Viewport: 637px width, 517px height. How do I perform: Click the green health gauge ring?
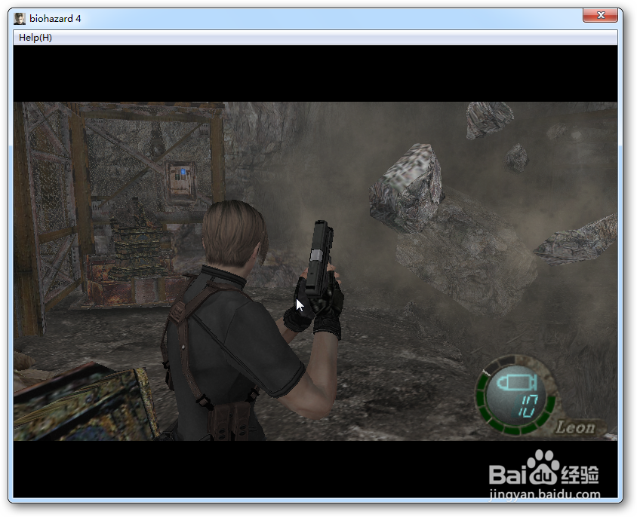point(515,395)
